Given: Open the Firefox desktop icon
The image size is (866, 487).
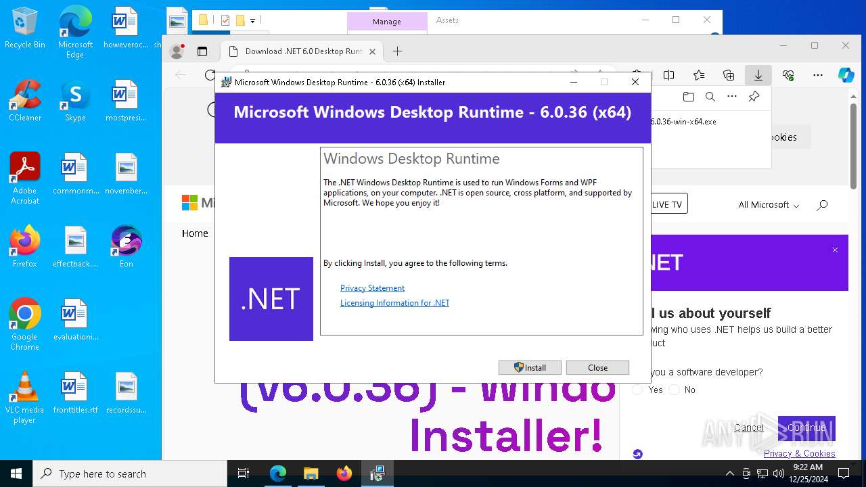Looking at the screenshot, I should point(25,248).
